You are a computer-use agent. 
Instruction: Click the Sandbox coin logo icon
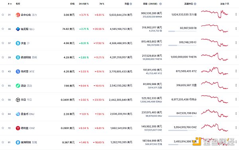(x=18, y=43)
